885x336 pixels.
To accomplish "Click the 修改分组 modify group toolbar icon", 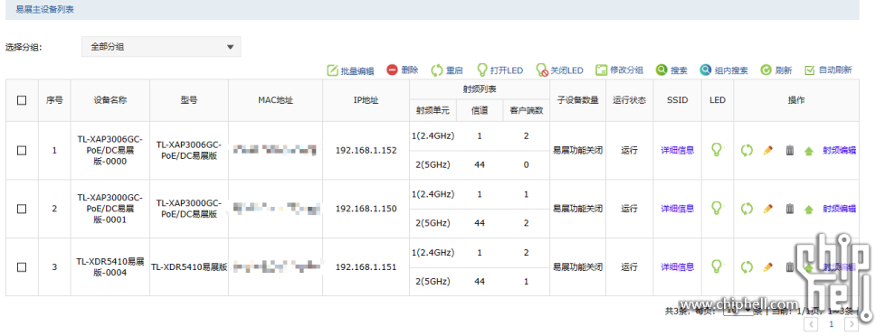I will 601,70.
